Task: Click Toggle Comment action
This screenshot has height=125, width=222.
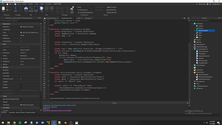Action: (x=111, y=7)
